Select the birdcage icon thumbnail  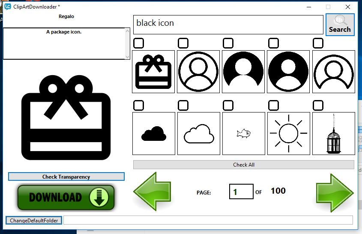point(333,134)
